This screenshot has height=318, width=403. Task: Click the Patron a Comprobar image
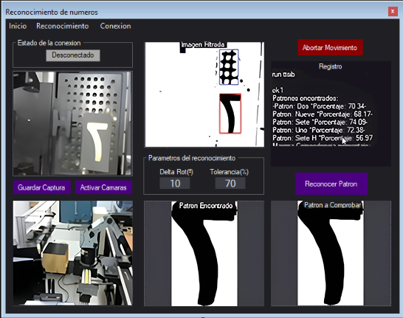[331, 253]
